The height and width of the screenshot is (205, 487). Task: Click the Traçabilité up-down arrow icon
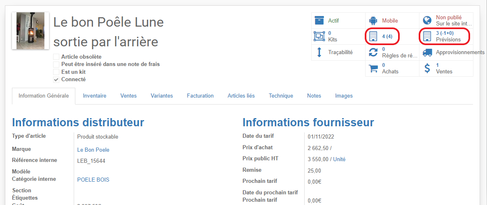point(319,52)
